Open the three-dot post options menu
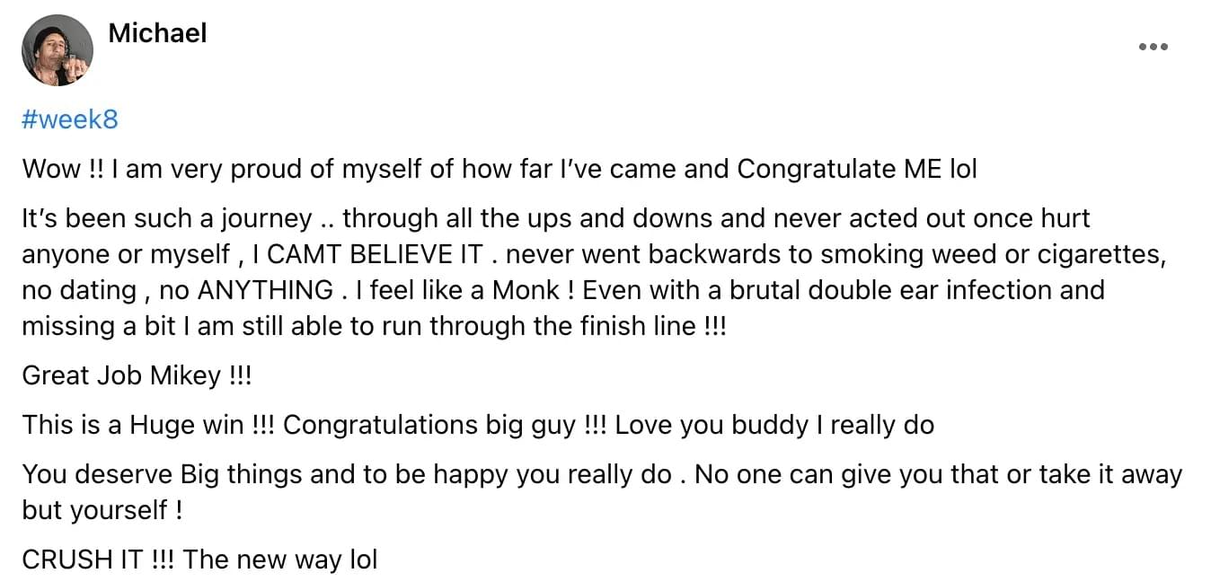The width and height of the screenshot is (1211, 582). click(1153, 47)
